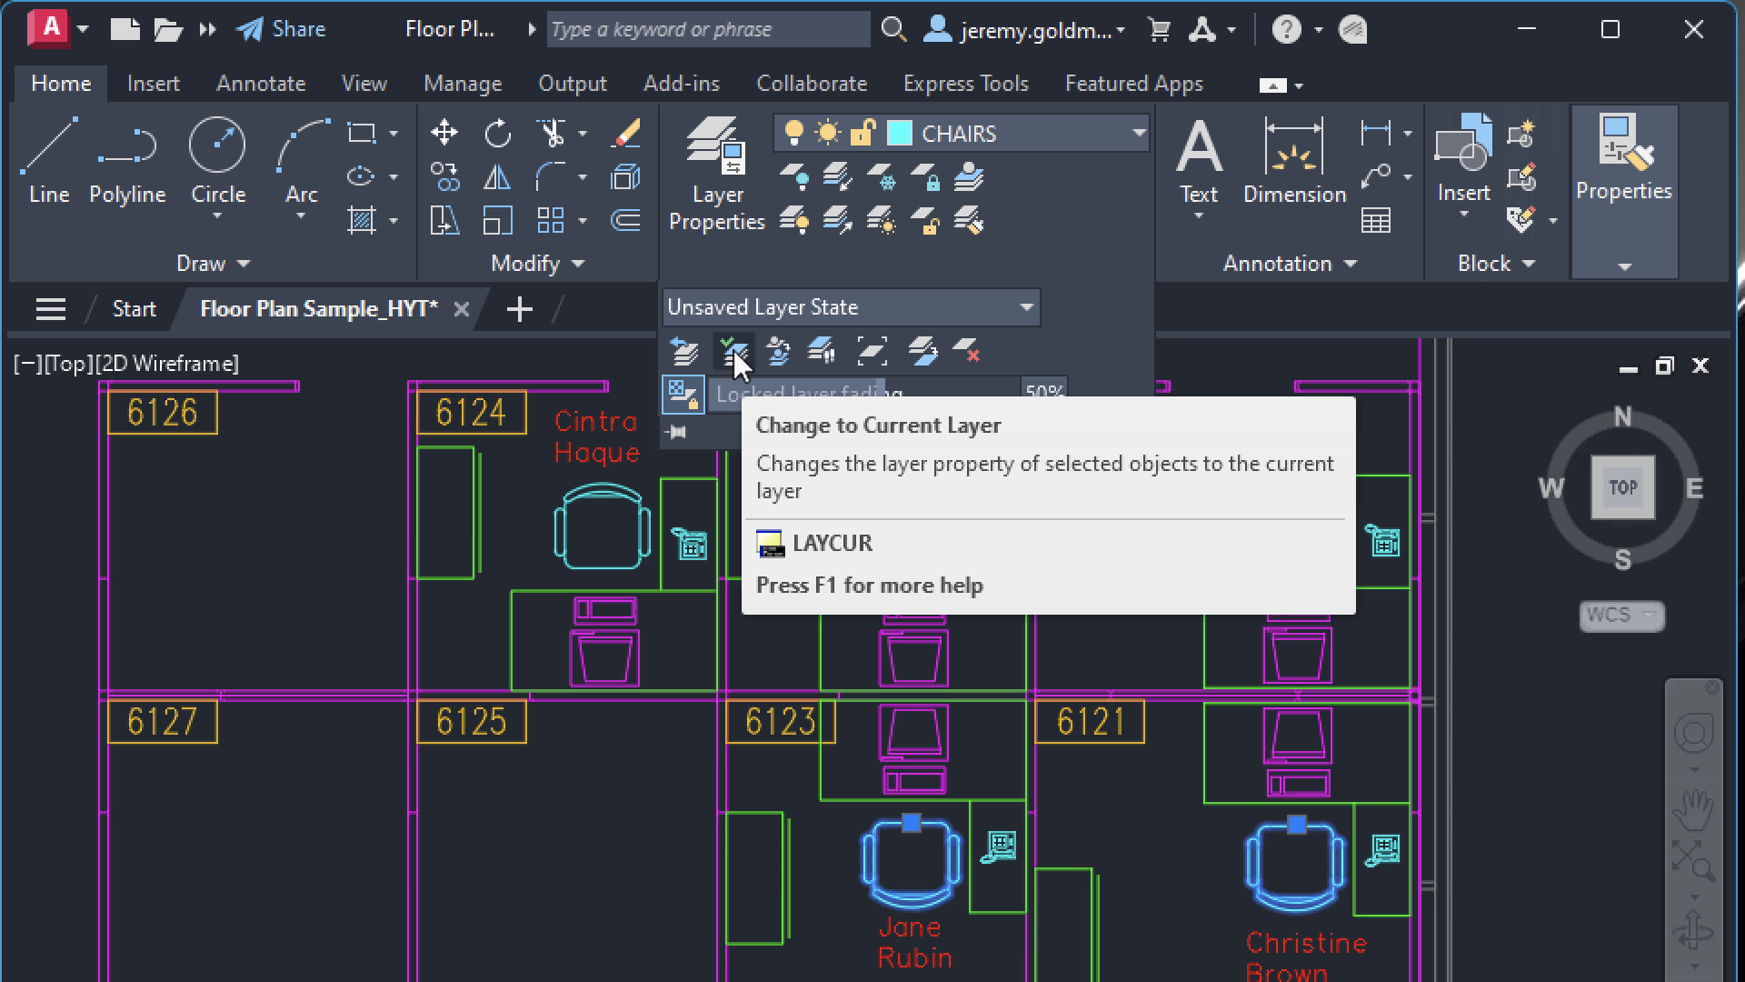Open the CHAIRS layer dropdown
This screenshot has width=1745, height=982.
1139,133
